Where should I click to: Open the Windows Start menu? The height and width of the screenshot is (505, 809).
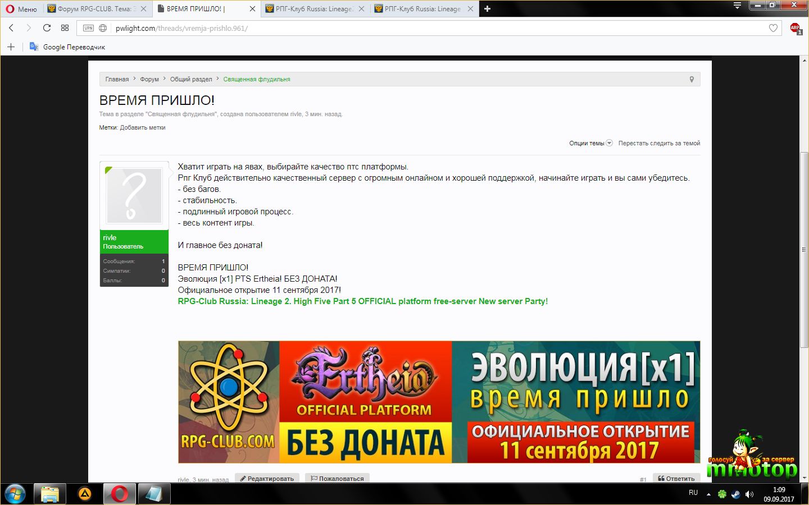point(15,494)
